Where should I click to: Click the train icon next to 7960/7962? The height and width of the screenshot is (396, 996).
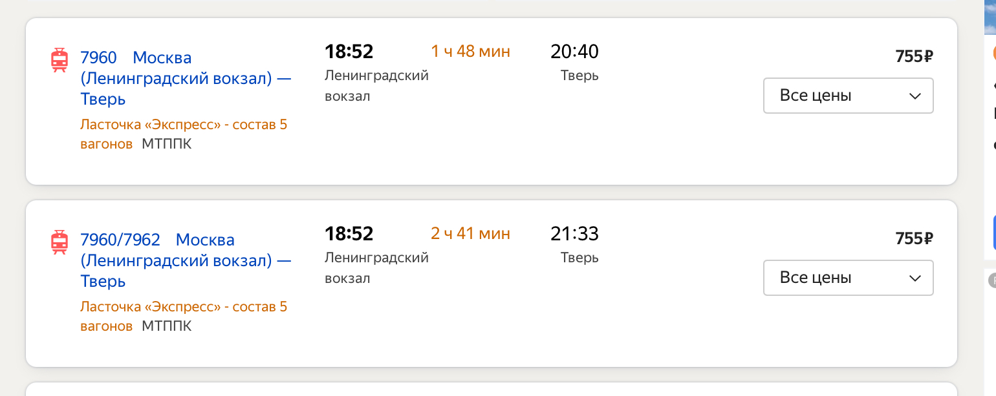tap(60, 242)
